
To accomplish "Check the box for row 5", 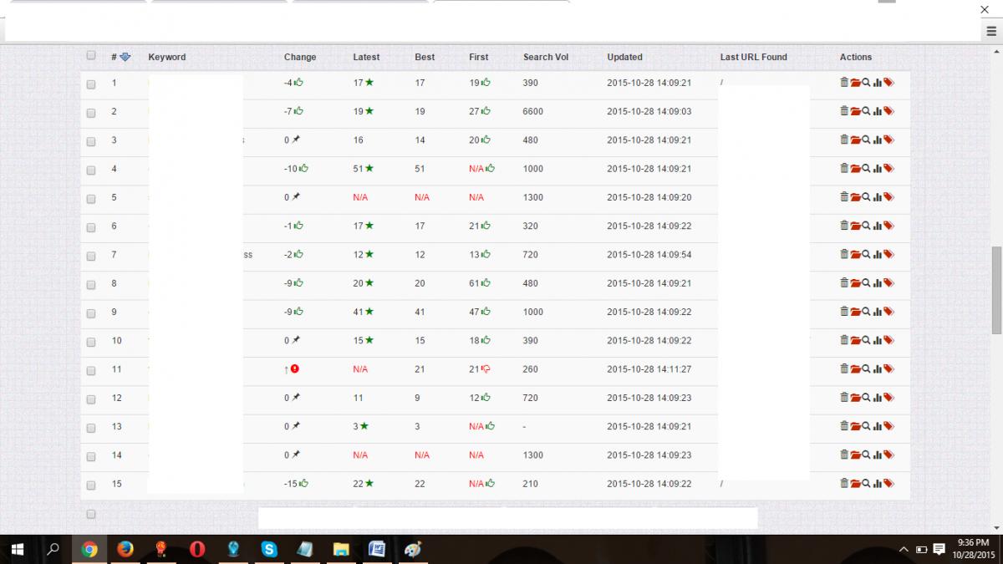I will click(91, 198).
